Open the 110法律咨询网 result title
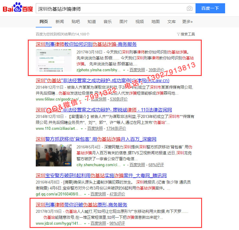Image resolution: width=239 pixels, height=230 pixels. click(104, 110)
